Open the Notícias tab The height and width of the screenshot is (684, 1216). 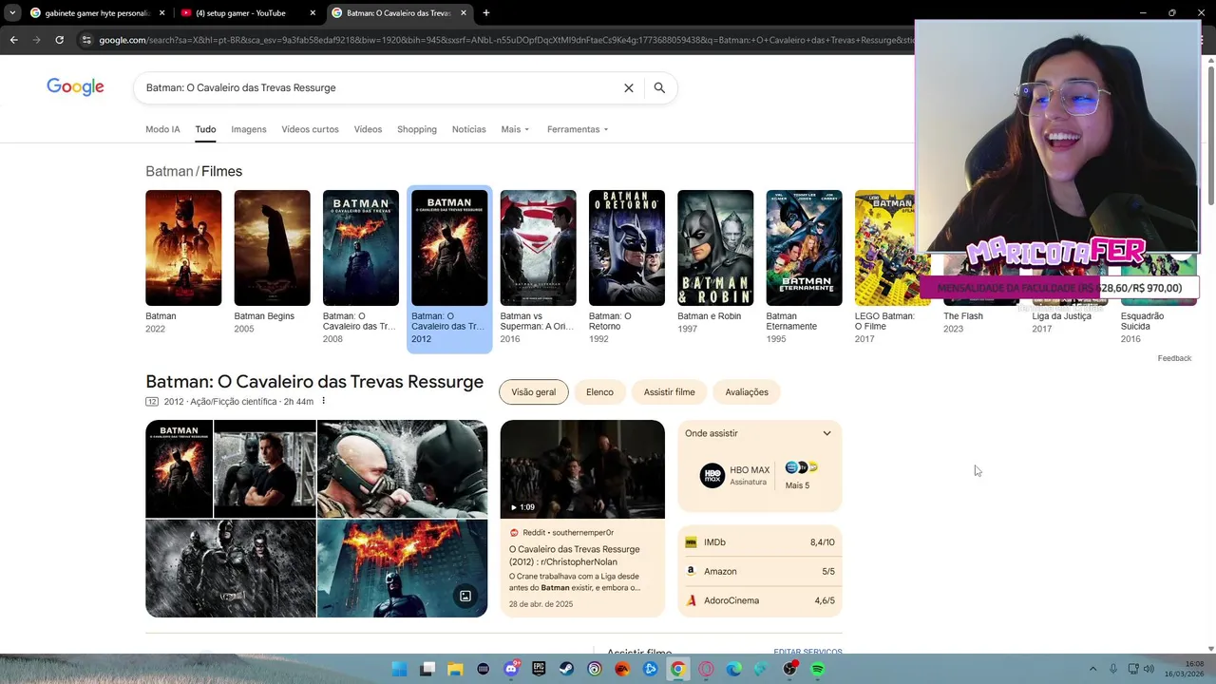tap(469, 129)
